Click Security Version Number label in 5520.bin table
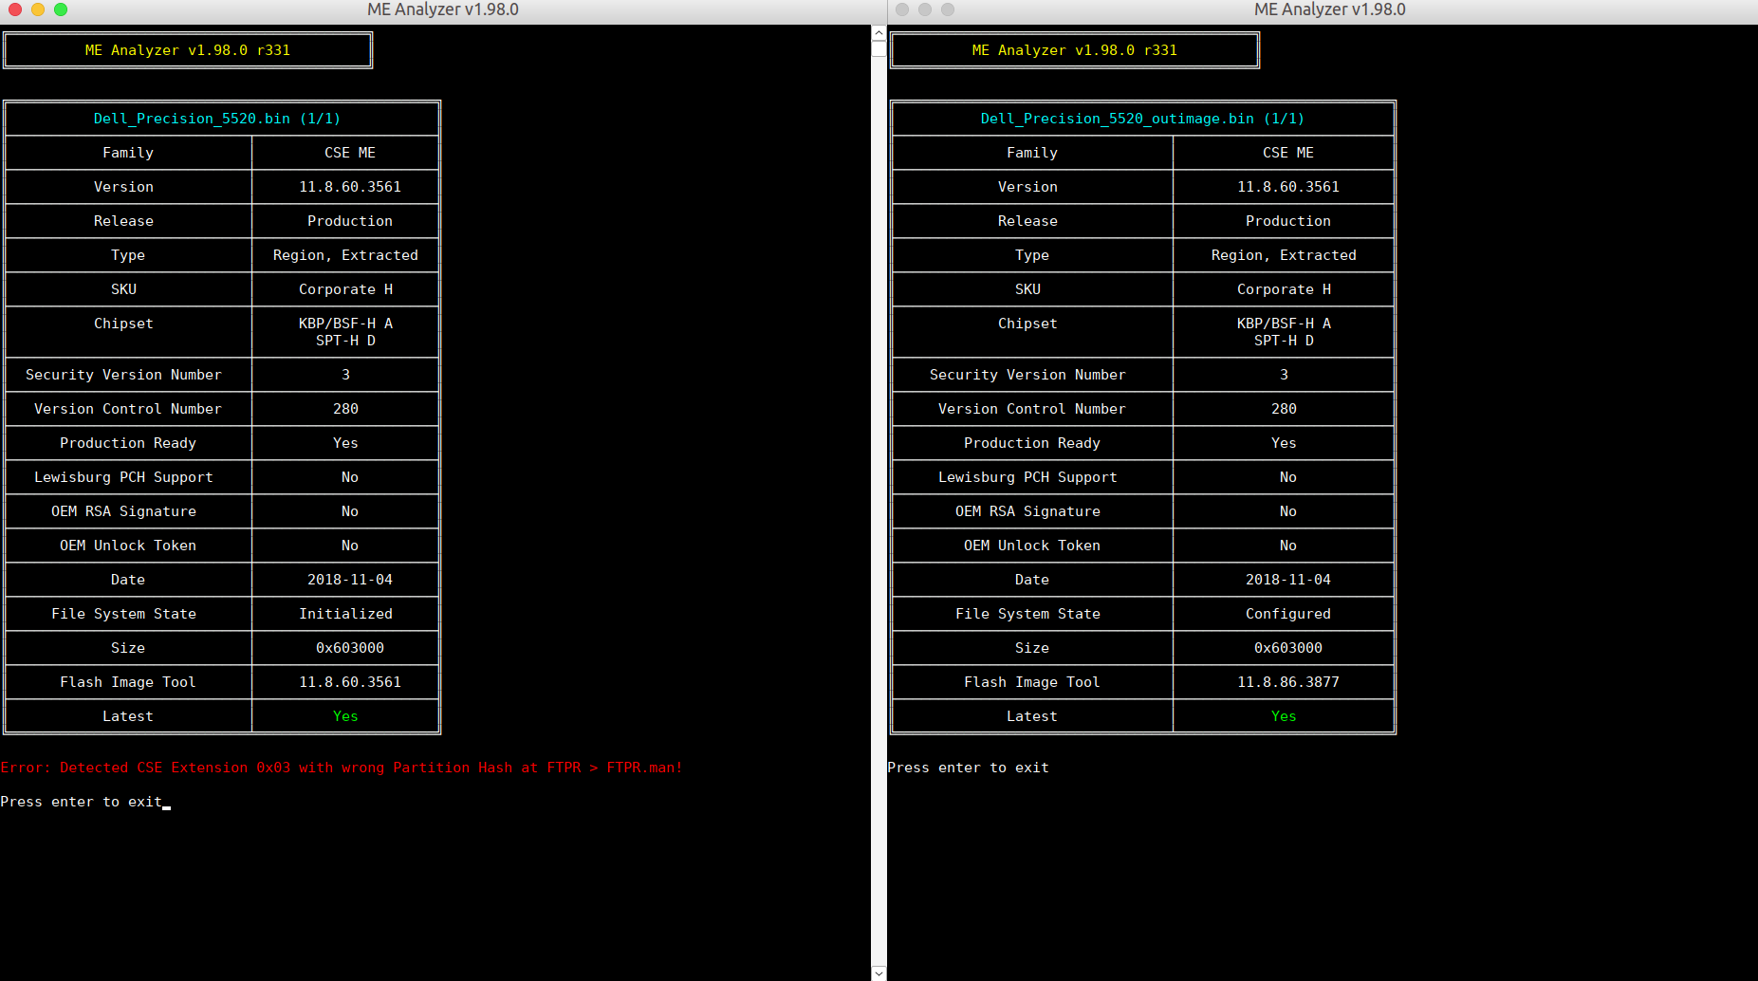This screenshot has height=981, width=1758. click(123, 375)
